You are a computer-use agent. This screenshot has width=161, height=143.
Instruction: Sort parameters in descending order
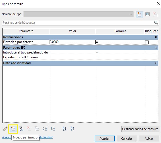[72, 129]
